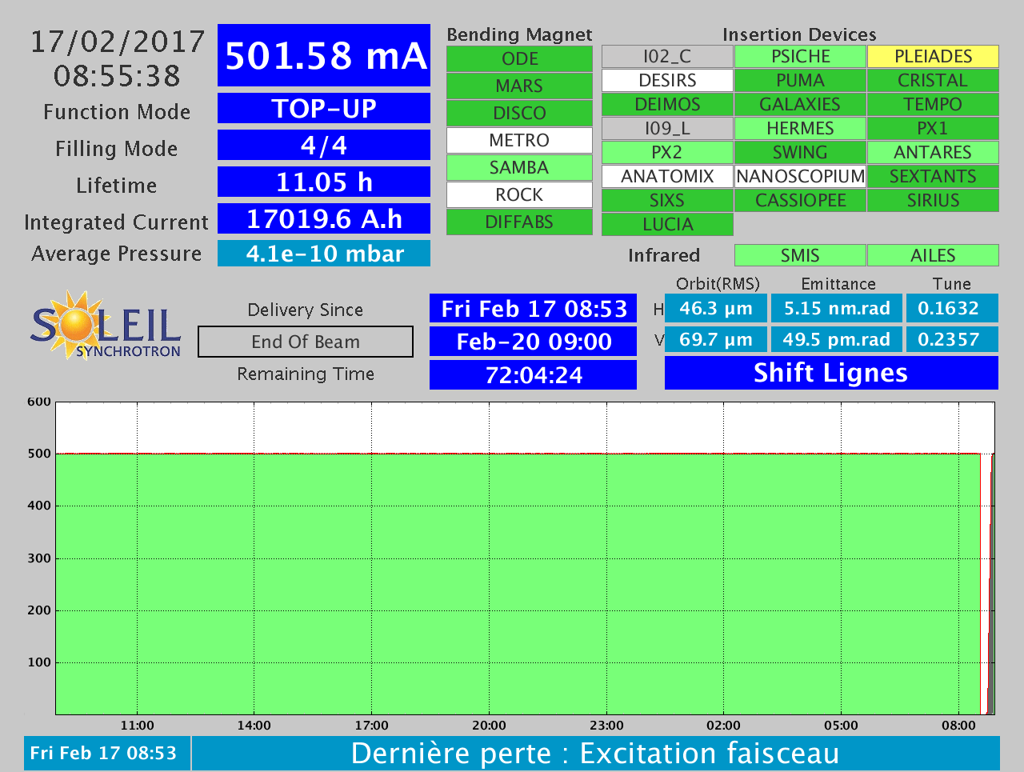Image resolution: width=1024 pixels, height=772 pixels.
Task: Select the 69.7 µm vertical orbit value
Action: (x=716, y=339)
